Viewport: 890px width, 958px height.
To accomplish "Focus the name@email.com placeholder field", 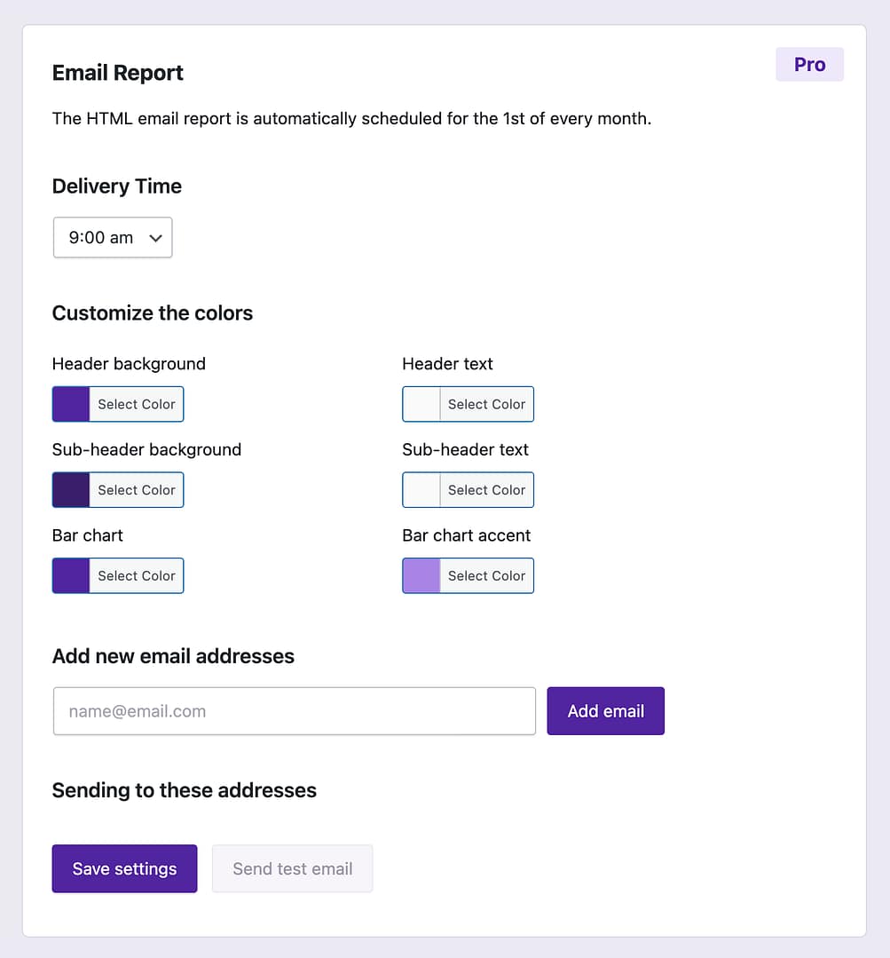I will tap(294, 710).
